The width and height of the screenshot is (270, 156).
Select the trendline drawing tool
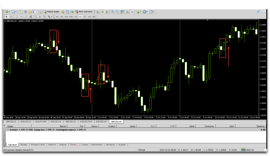pyautogui.click(x=26, y=17)
